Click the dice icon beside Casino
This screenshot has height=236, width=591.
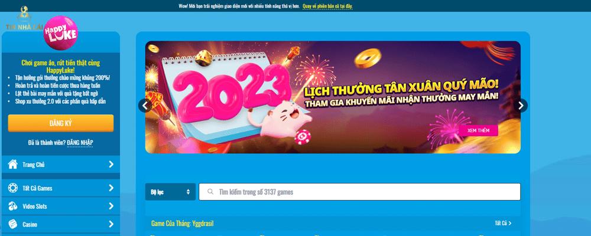click(x=13, y=224)
